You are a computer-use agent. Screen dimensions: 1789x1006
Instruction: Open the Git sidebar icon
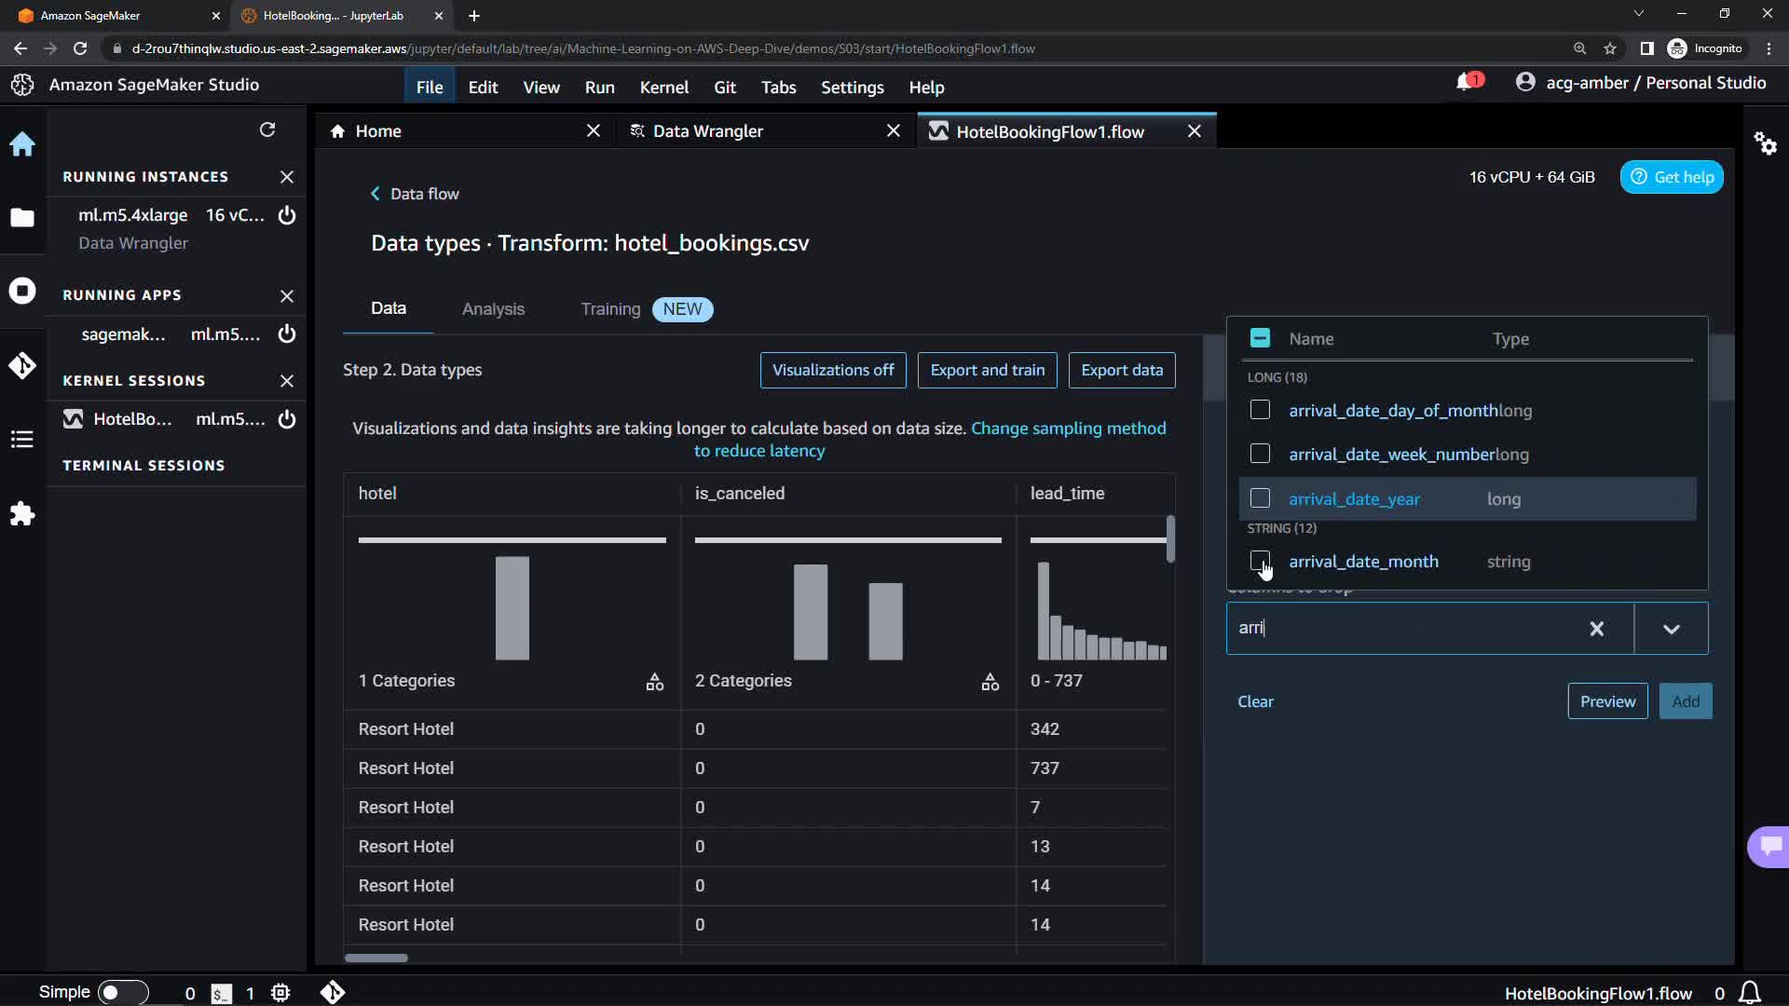click(x=22, y=365)
